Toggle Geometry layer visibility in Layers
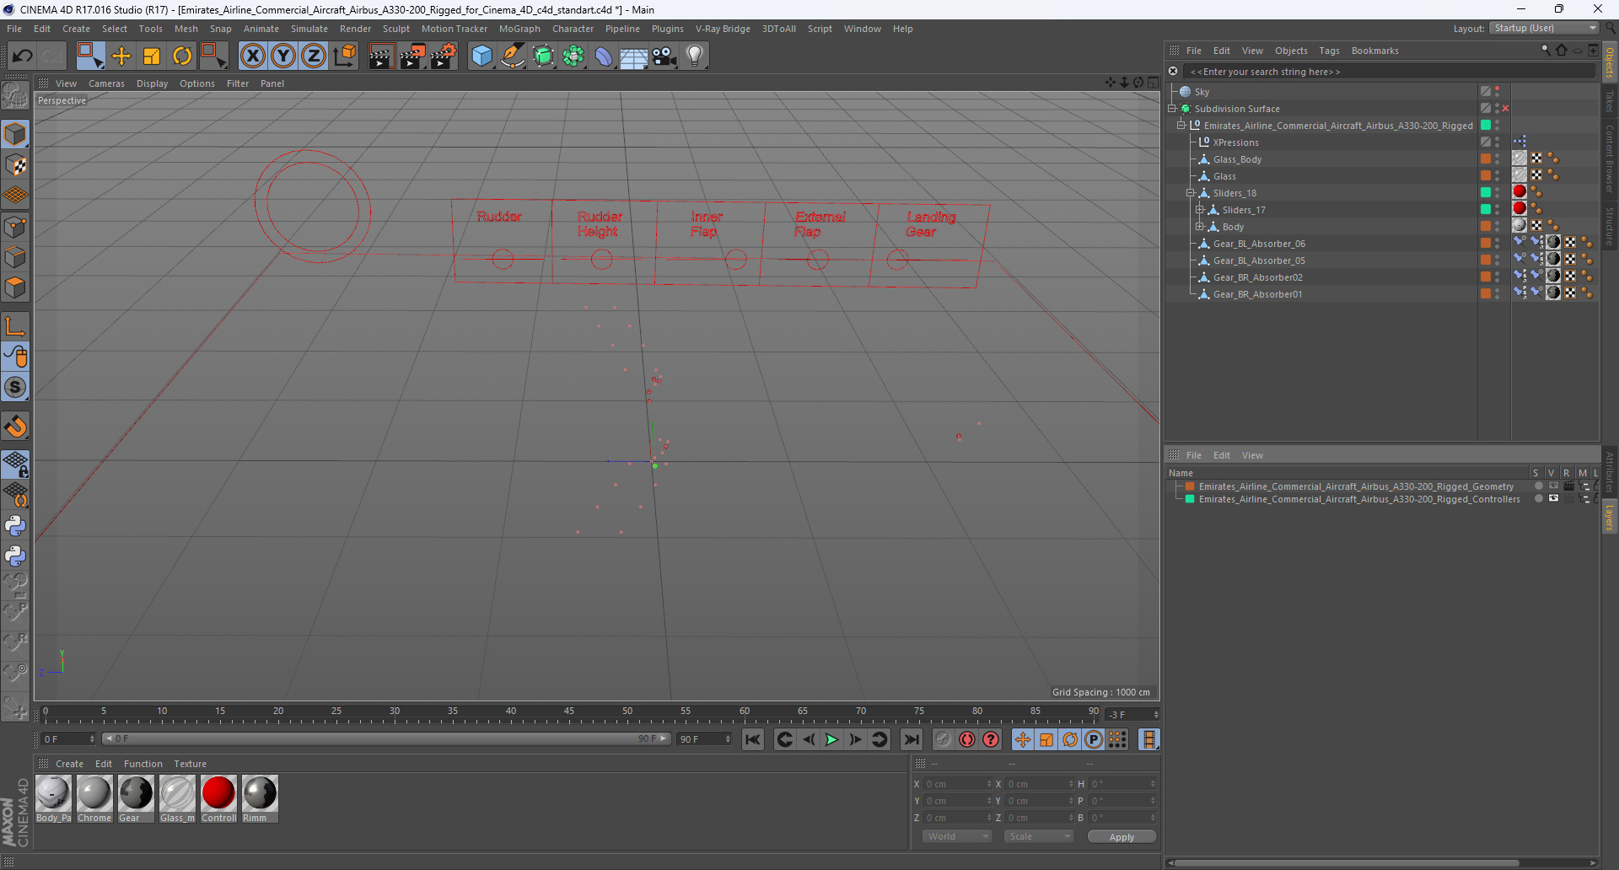 pos(1553,486)
